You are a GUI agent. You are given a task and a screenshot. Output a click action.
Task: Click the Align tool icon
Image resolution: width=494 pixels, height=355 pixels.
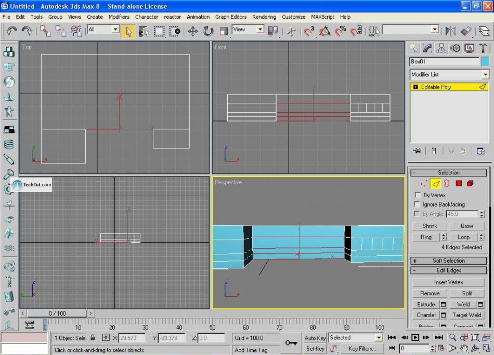[466, 31]
